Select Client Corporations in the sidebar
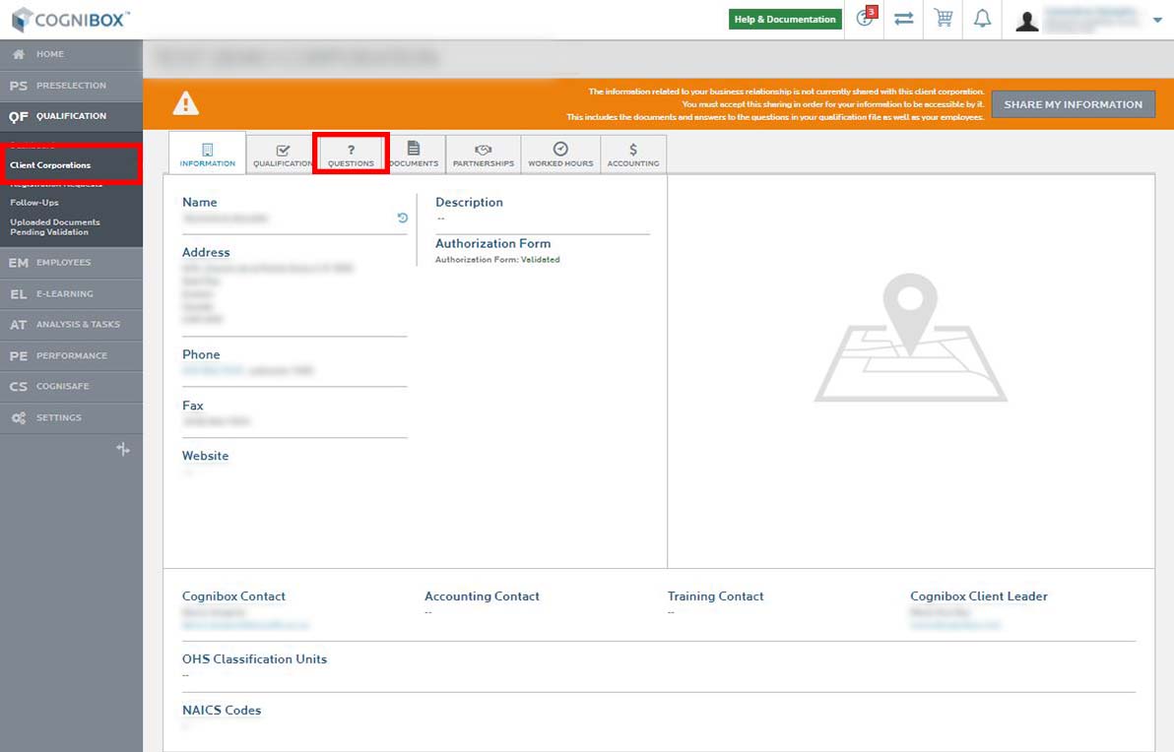The width and height of the screenshot is (1174, 752). pos(50,165)
